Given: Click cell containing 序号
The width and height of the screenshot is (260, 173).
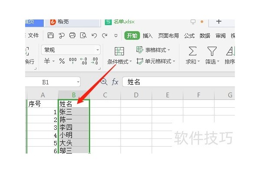Looking at the screenshot, I should (x=42, y=104).
